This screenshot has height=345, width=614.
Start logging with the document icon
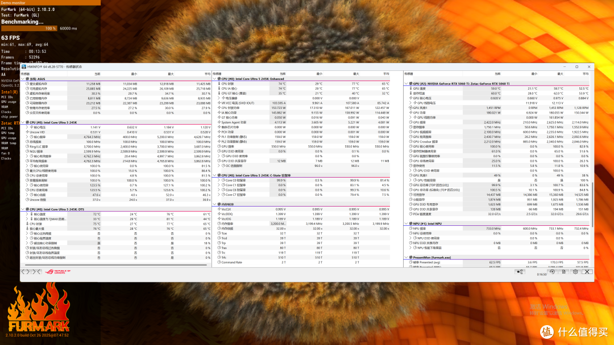point(564,272)
